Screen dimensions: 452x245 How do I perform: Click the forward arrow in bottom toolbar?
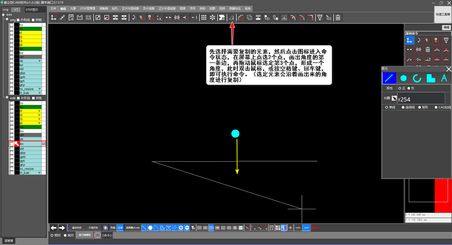(62, 228)
